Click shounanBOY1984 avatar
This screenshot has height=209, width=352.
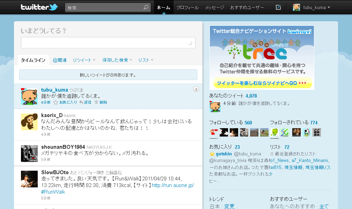[29, 154]
